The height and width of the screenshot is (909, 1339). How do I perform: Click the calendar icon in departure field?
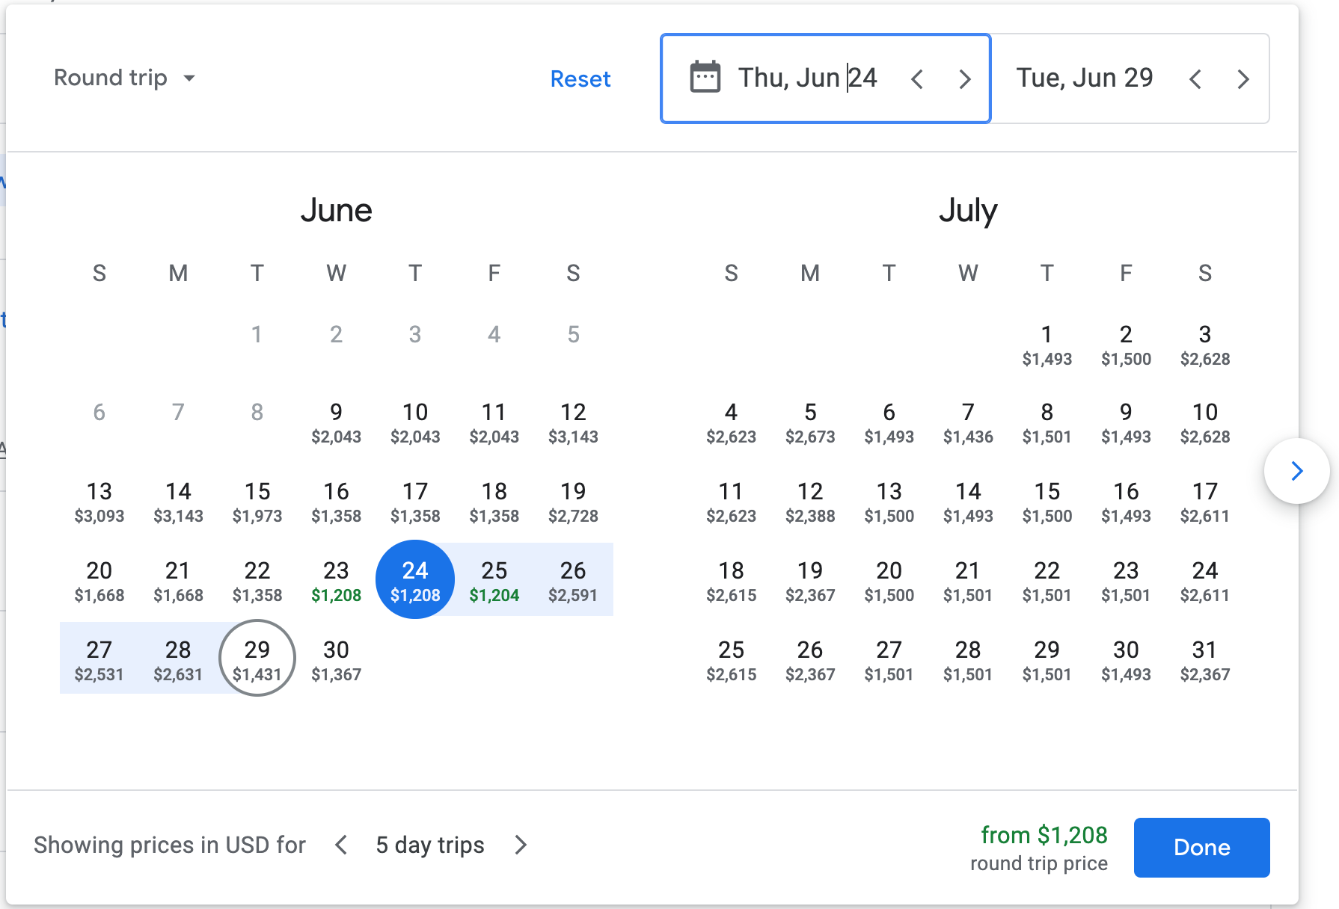[x=705, y=78]
